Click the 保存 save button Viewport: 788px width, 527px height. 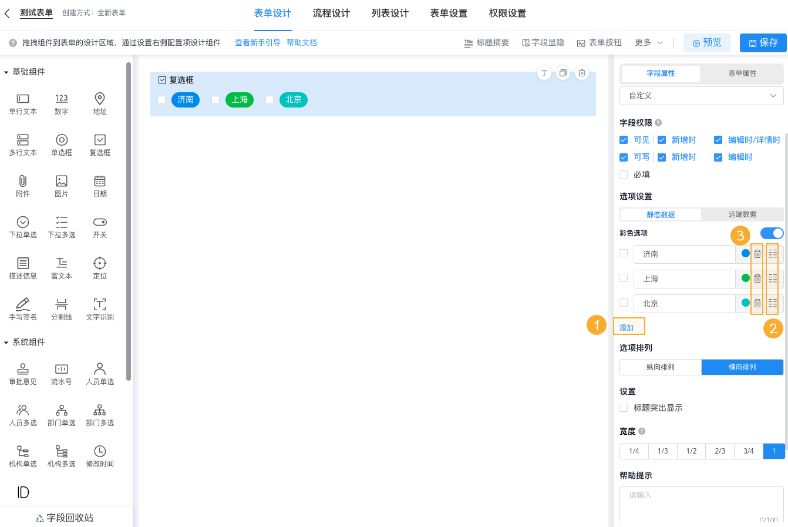pyautogui.click(x=763, y=42)
